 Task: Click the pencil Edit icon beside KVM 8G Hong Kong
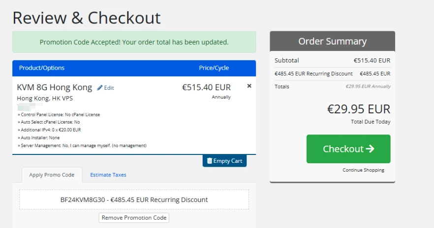[x=100, y=88]
